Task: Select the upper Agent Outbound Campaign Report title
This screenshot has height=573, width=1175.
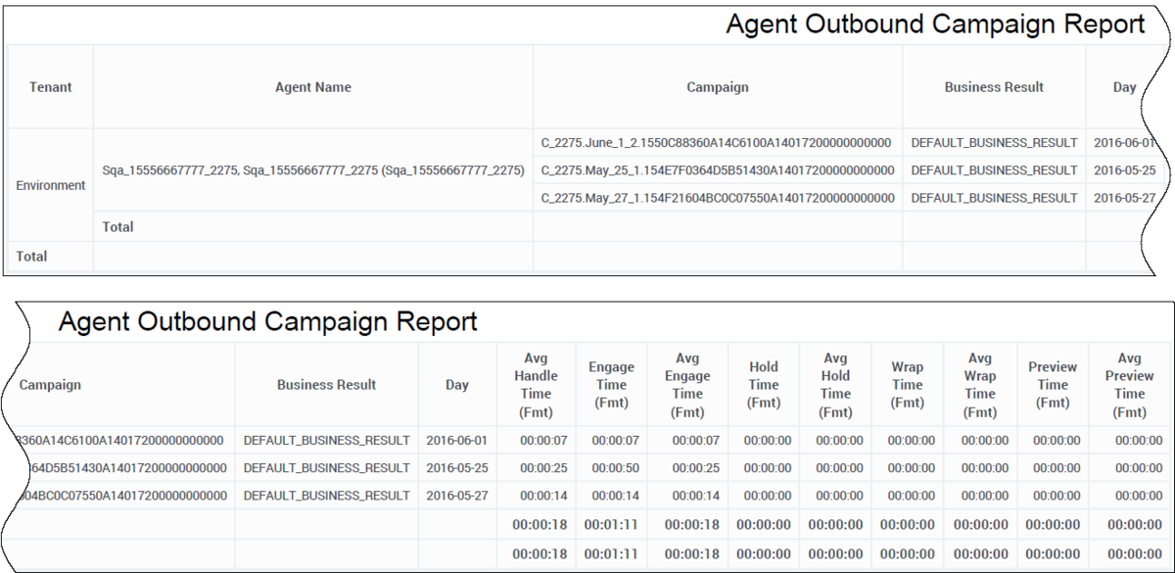Action: point(934,24)
